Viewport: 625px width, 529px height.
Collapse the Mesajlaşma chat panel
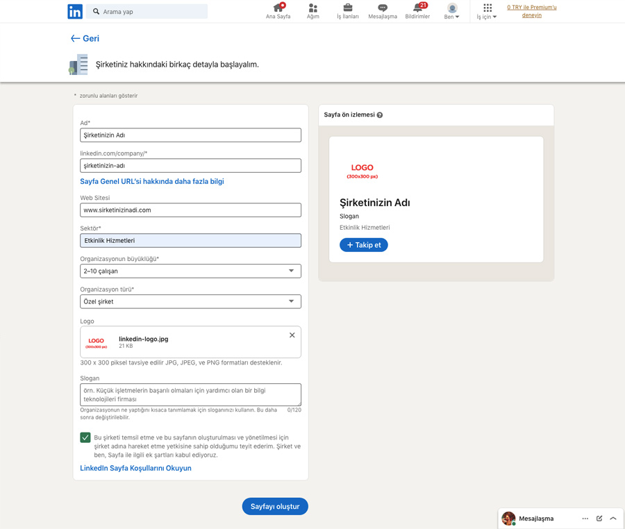coord(612,518)
